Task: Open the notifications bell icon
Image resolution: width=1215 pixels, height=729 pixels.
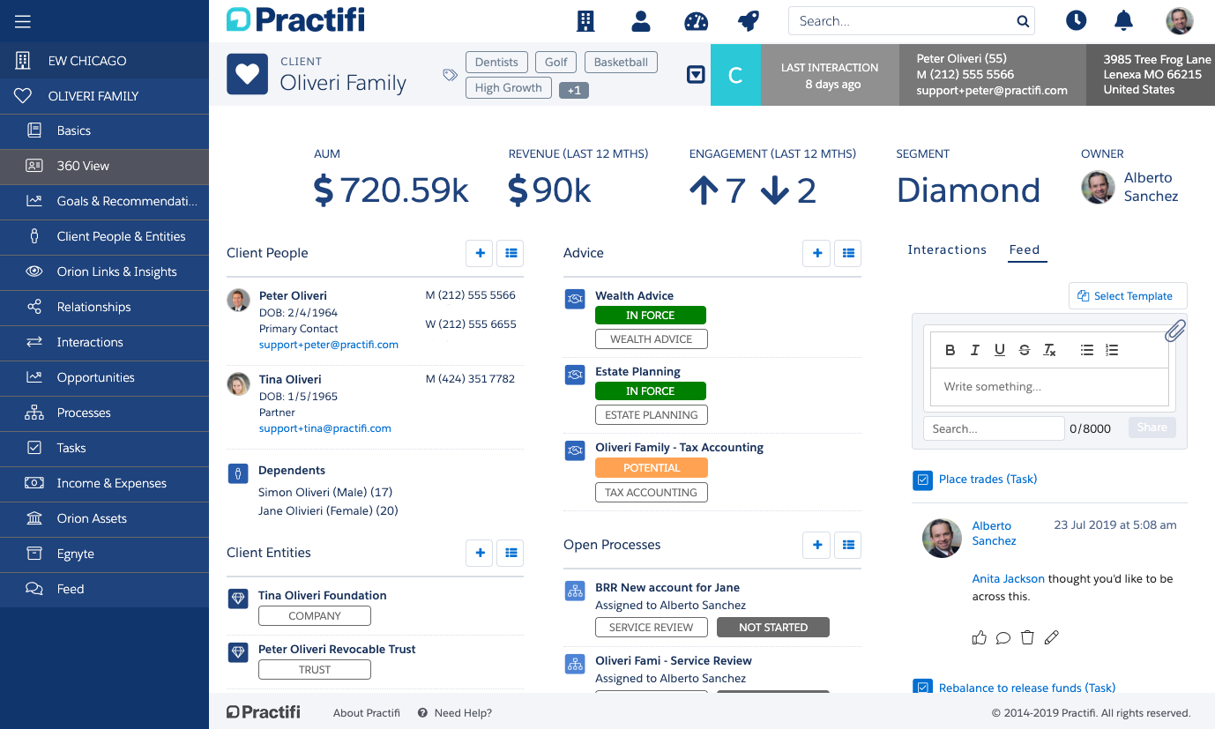Action: pos(1123,20)
